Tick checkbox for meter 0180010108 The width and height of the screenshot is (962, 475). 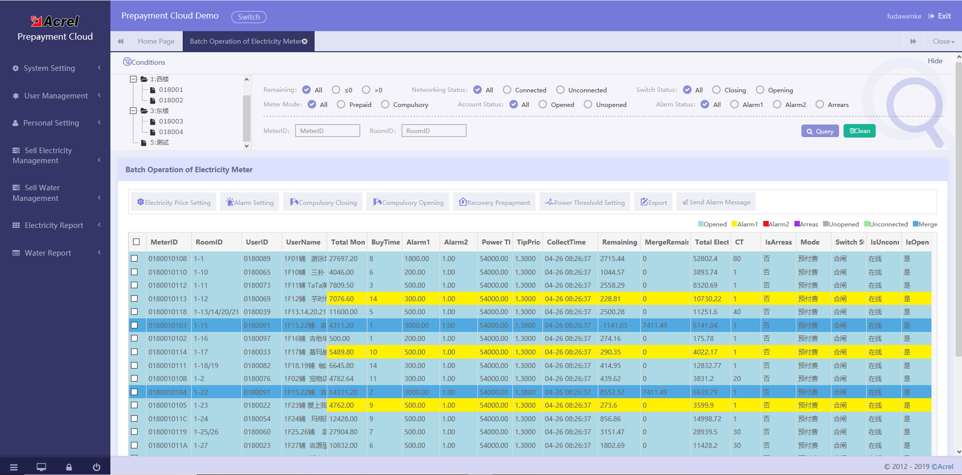point(134,259)
